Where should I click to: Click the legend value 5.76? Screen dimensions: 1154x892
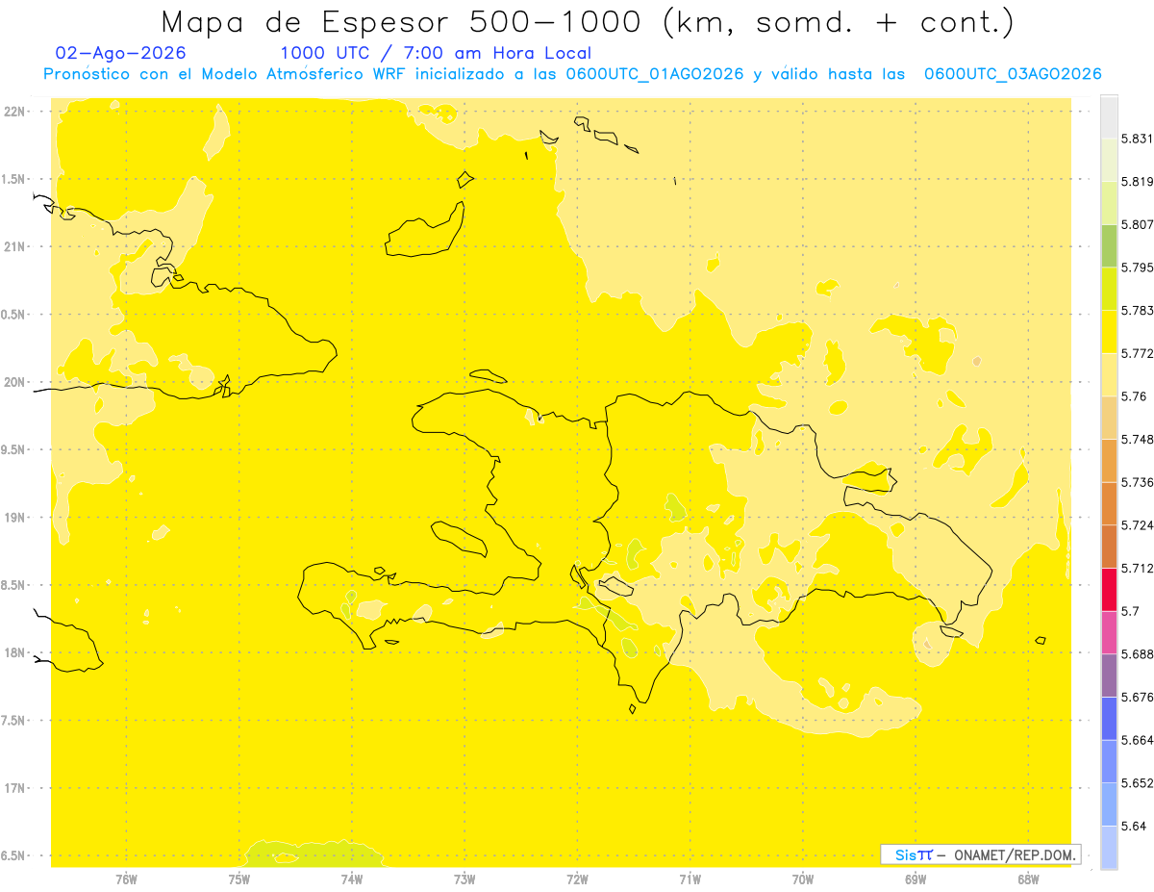click(1134, 395)
